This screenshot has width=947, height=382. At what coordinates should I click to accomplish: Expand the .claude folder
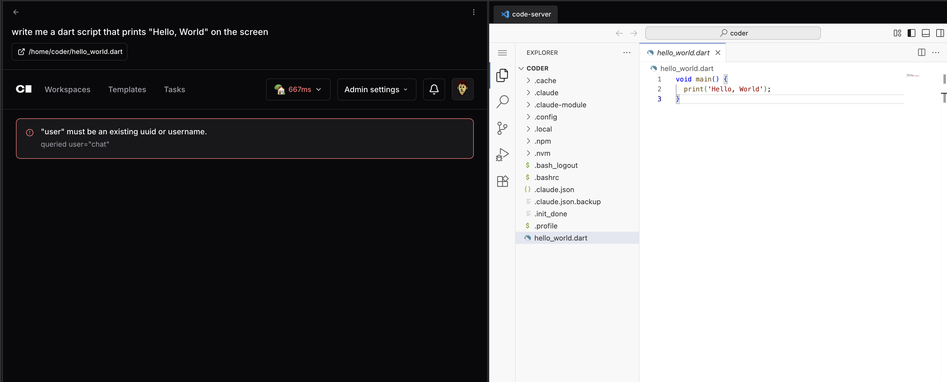(577, 93)
